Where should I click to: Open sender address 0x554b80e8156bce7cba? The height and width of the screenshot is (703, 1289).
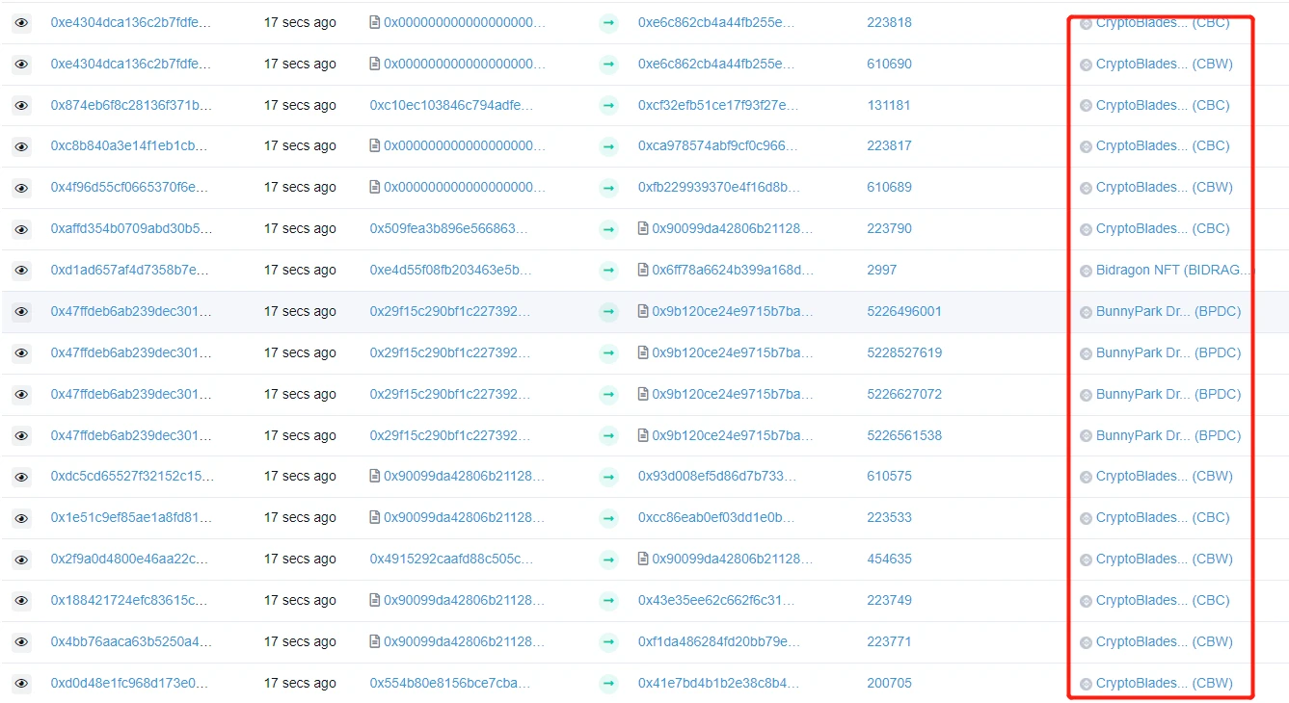coord(450,683)
